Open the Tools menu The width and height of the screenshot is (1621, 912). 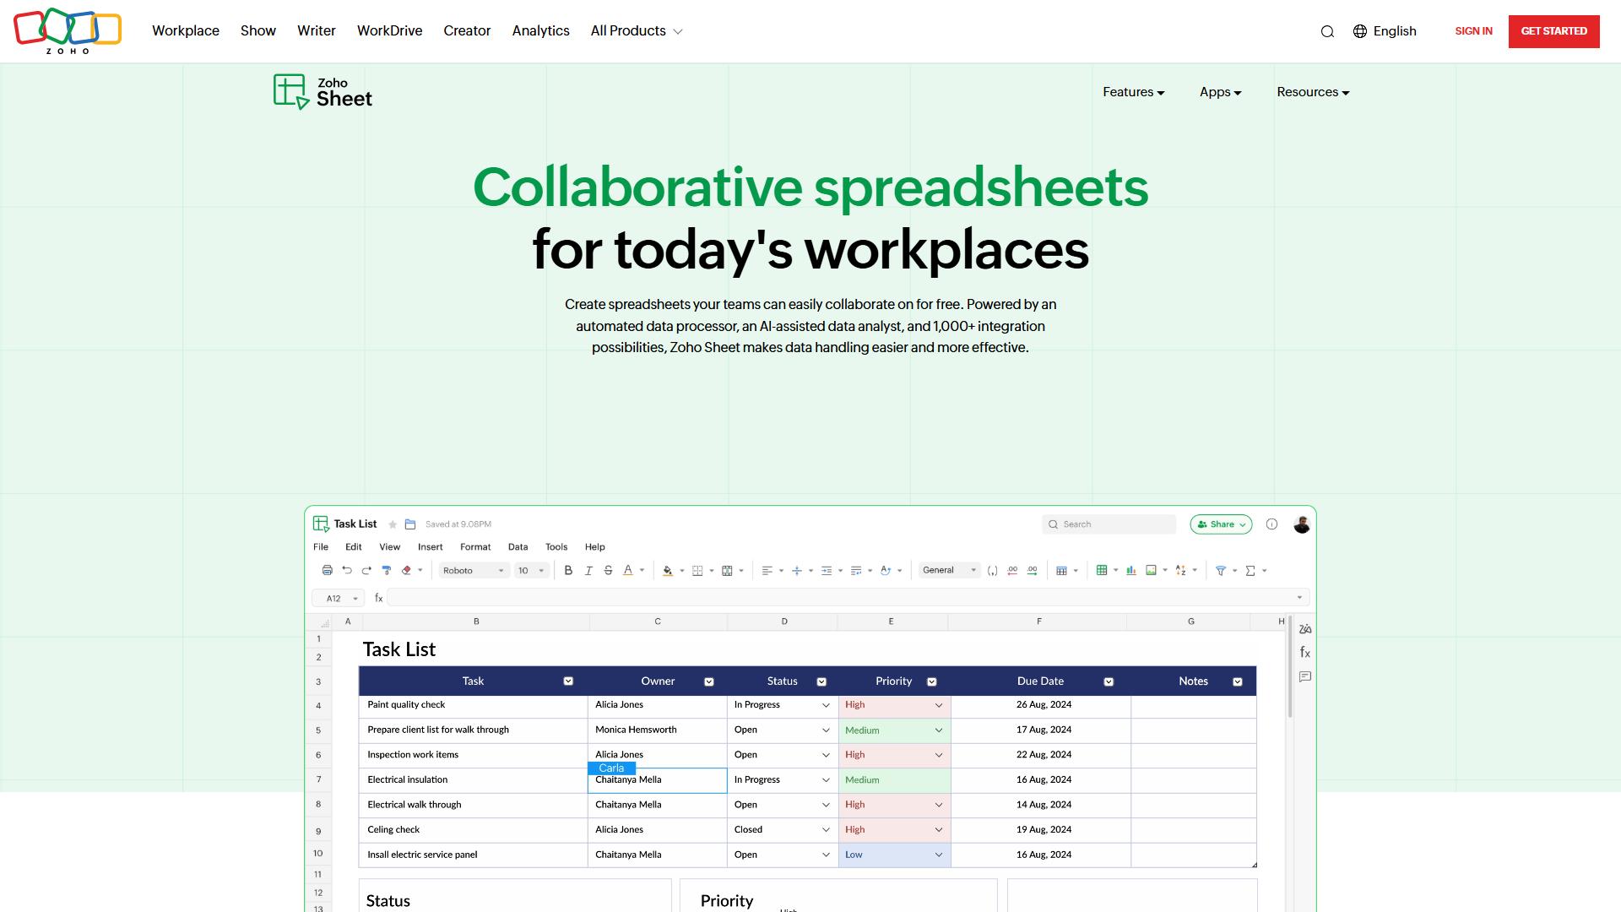click(x=556, y=547)
